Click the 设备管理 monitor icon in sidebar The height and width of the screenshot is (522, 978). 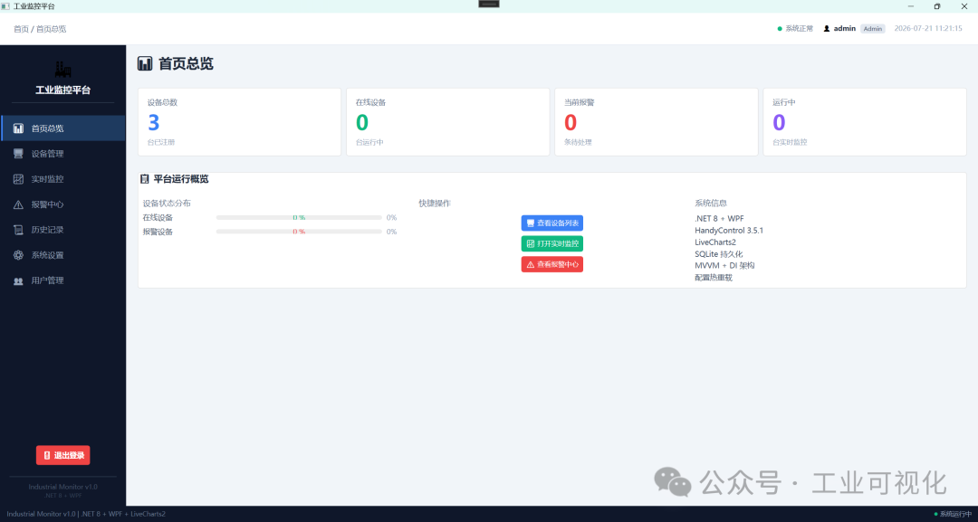point(18,153)
